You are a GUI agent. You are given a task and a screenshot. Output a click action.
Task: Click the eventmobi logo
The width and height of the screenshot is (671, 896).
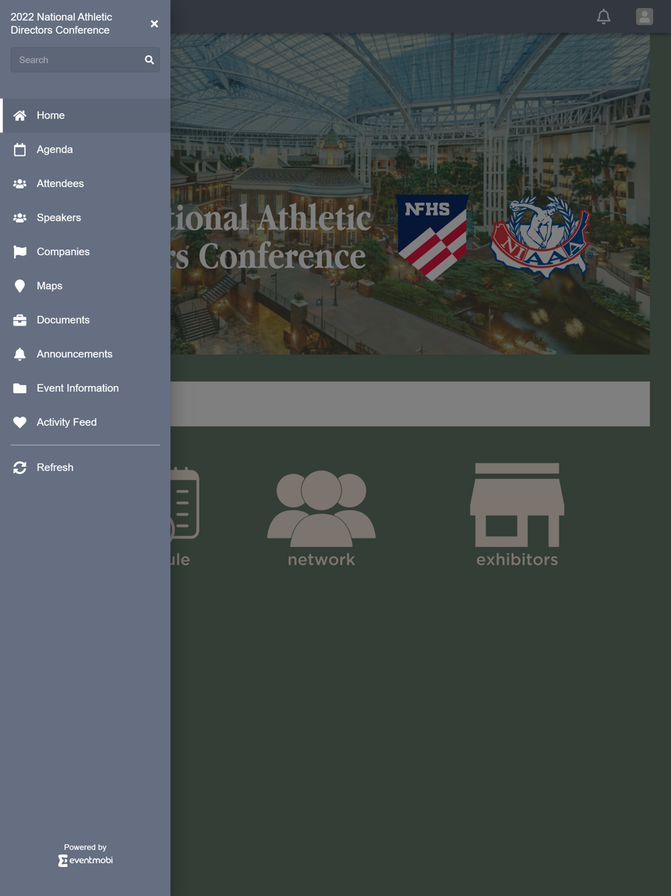pyautogui.click(x=85, y=860)
